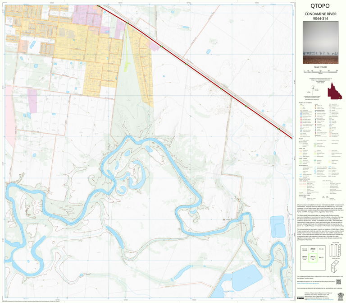Click the north declination arrow diagram
Viewport: 346px width, 303px height.
click(313, 91)
